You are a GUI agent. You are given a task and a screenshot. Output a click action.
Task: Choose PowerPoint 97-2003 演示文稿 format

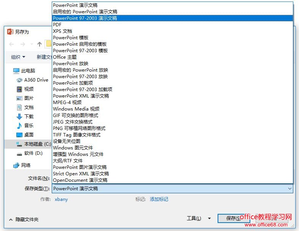[172, 18]
